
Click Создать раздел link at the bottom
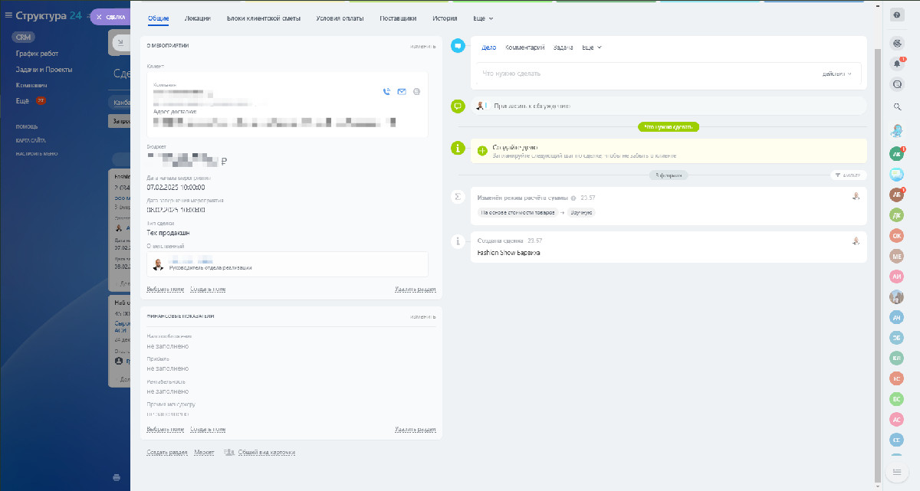point(167,453)
